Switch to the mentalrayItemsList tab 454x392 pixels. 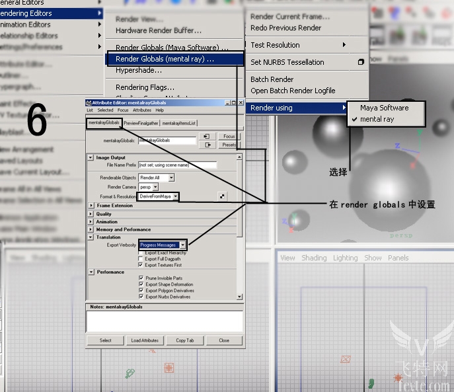(x=178, y=123)
